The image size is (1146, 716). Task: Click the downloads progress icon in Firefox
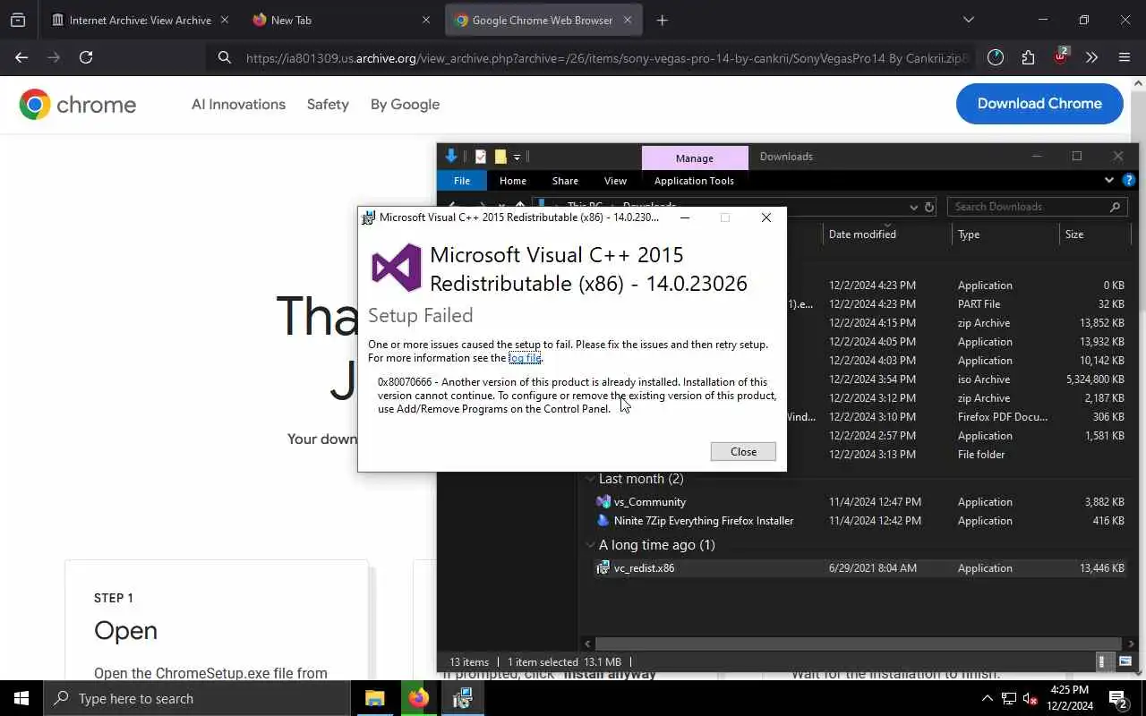[996, 57]
